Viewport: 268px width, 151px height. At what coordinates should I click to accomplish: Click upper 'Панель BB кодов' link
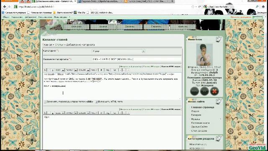click(151, 66)
